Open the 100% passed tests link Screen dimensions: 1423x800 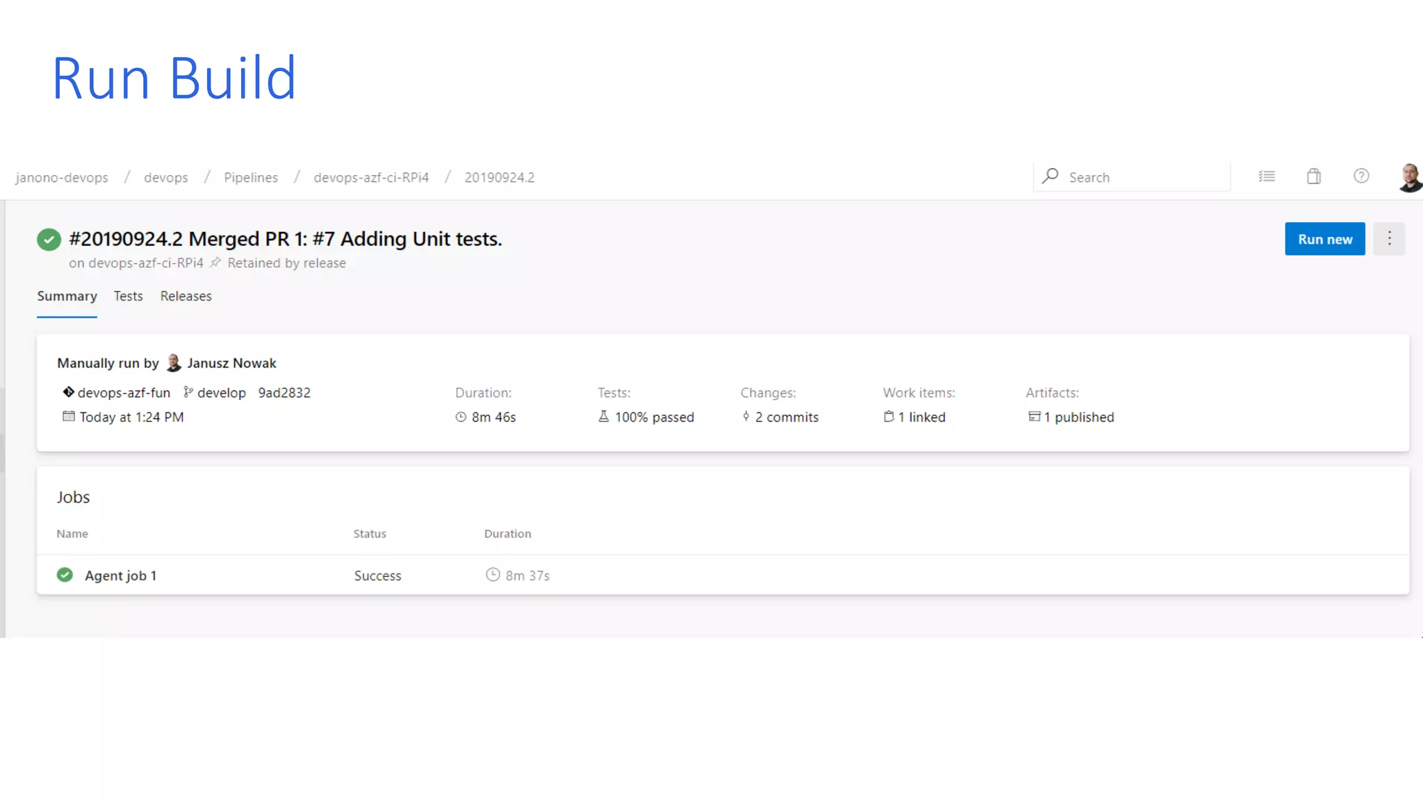[654, 417]
